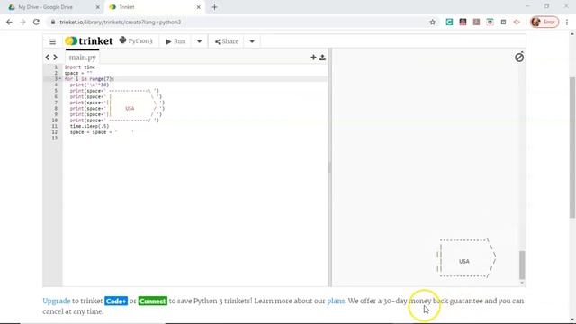Click the fourth browser extension icon
Image resolution: width=576 pixels, height=324 pixels.
click(x=490, y=22)
